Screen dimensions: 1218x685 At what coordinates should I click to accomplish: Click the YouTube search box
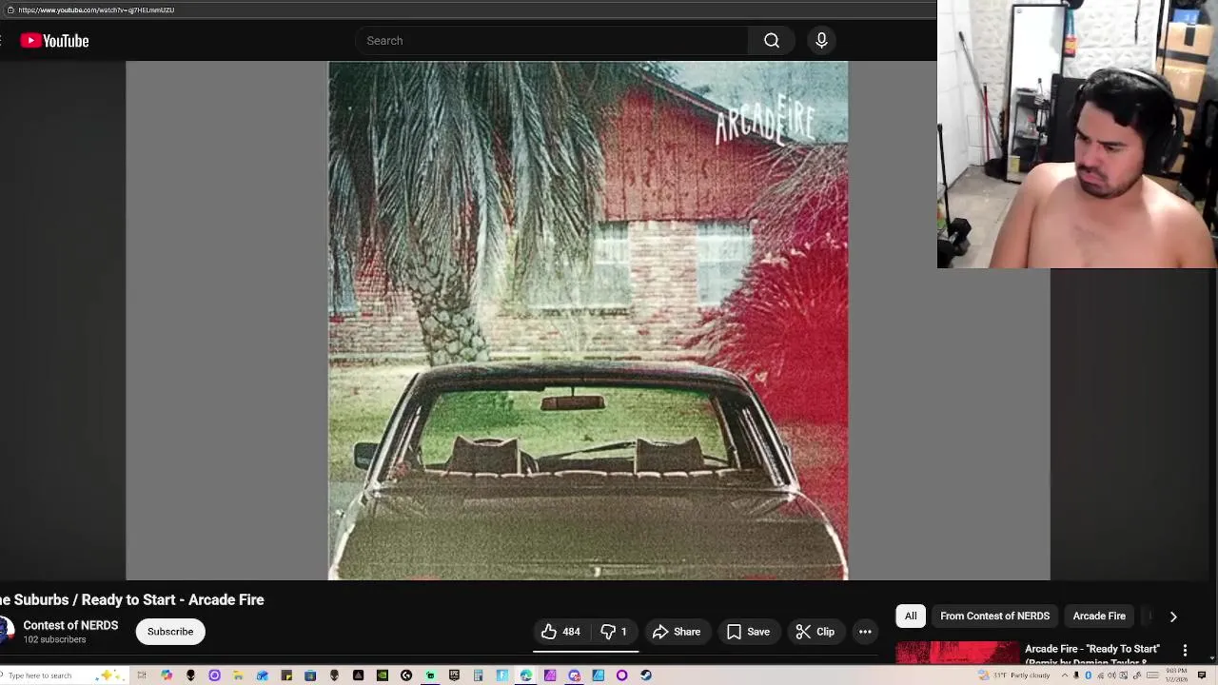[552, 41]
